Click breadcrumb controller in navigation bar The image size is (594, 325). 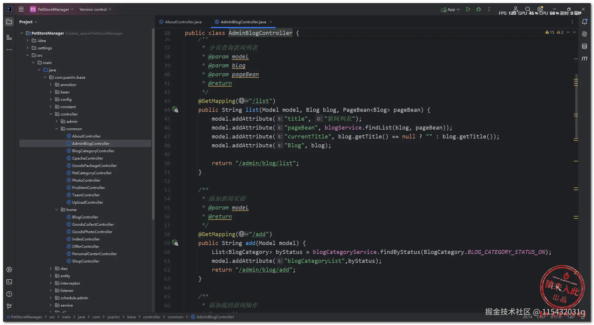coord(152,317)
